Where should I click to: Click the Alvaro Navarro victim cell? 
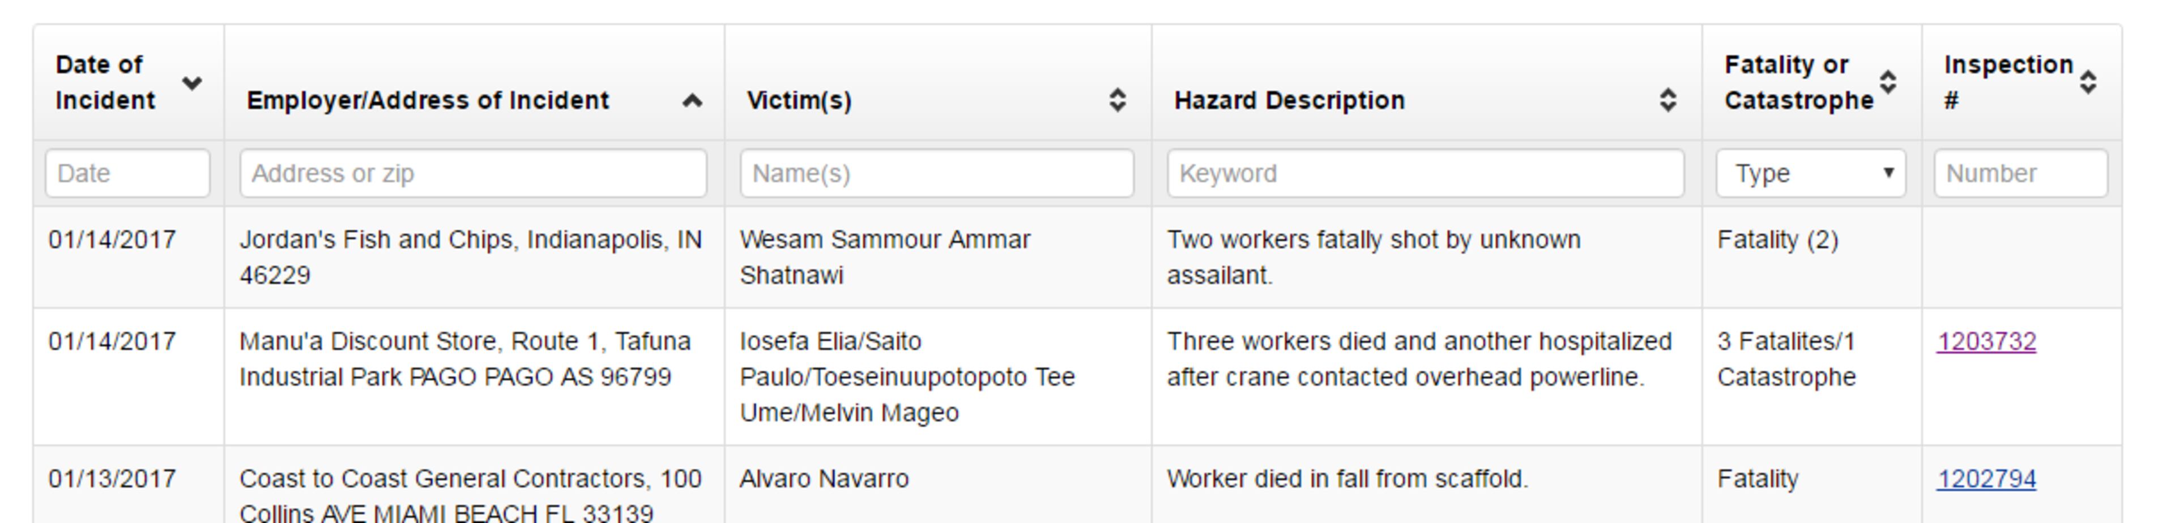824,479
